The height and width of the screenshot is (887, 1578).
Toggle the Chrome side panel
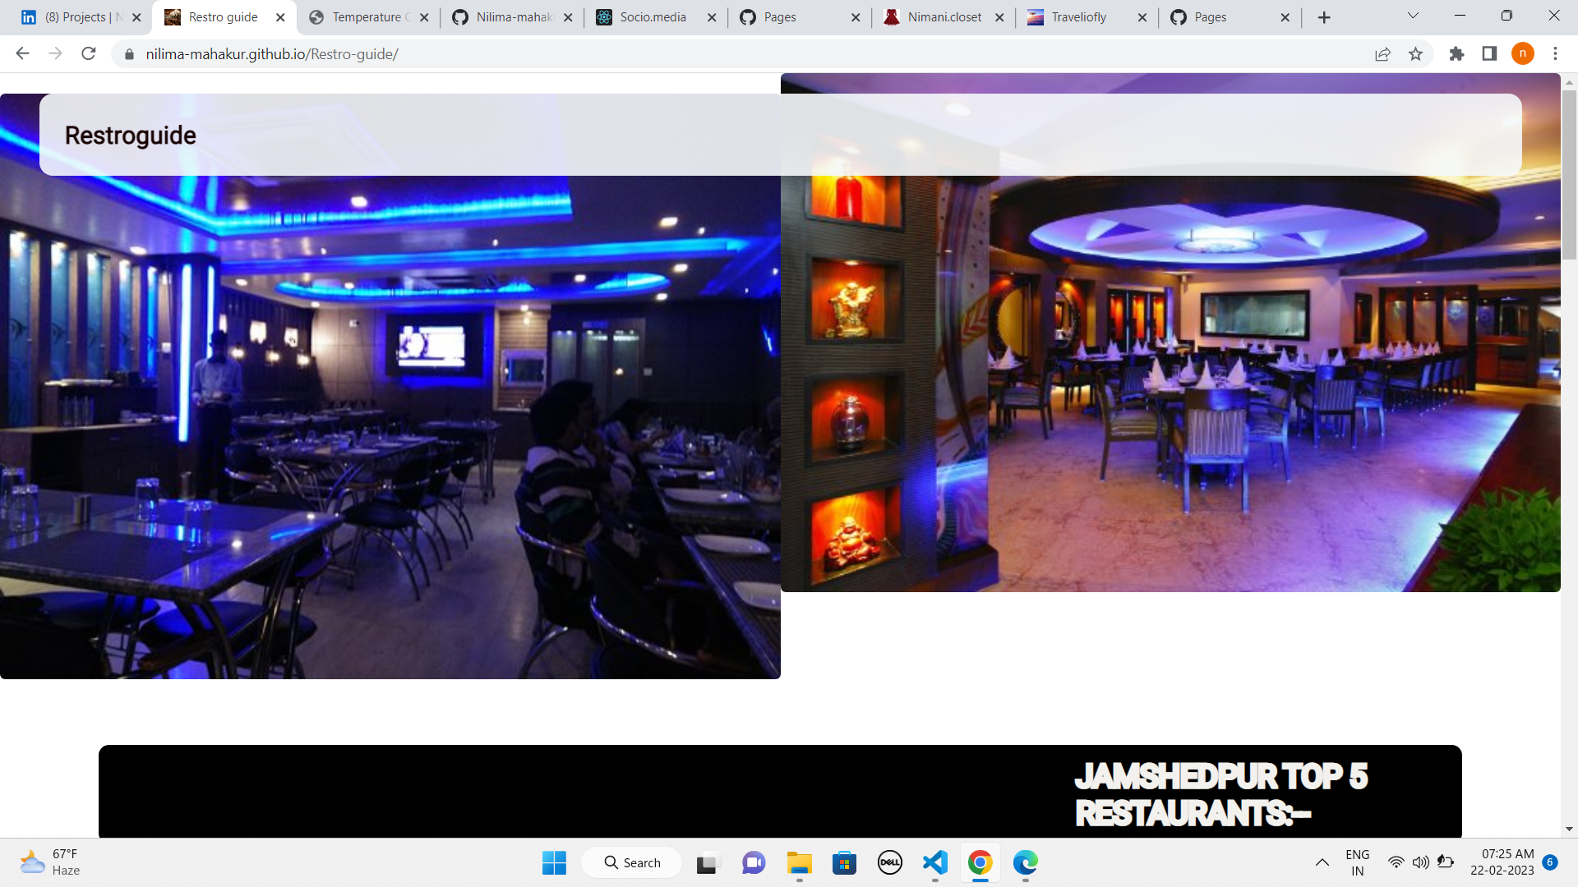(x=1489, y=53)
